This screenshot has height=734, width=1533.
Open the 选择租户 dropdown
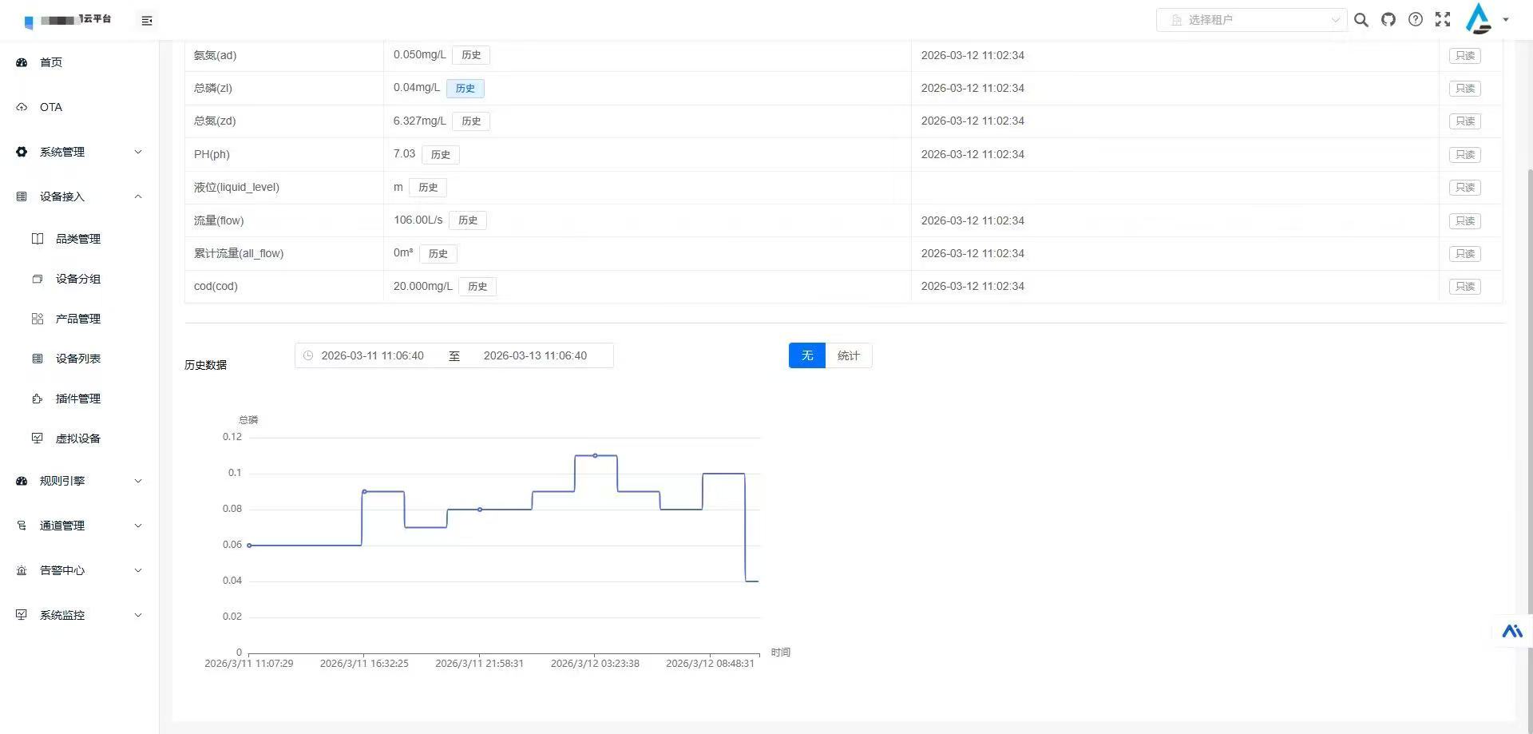click(1251, 20)
